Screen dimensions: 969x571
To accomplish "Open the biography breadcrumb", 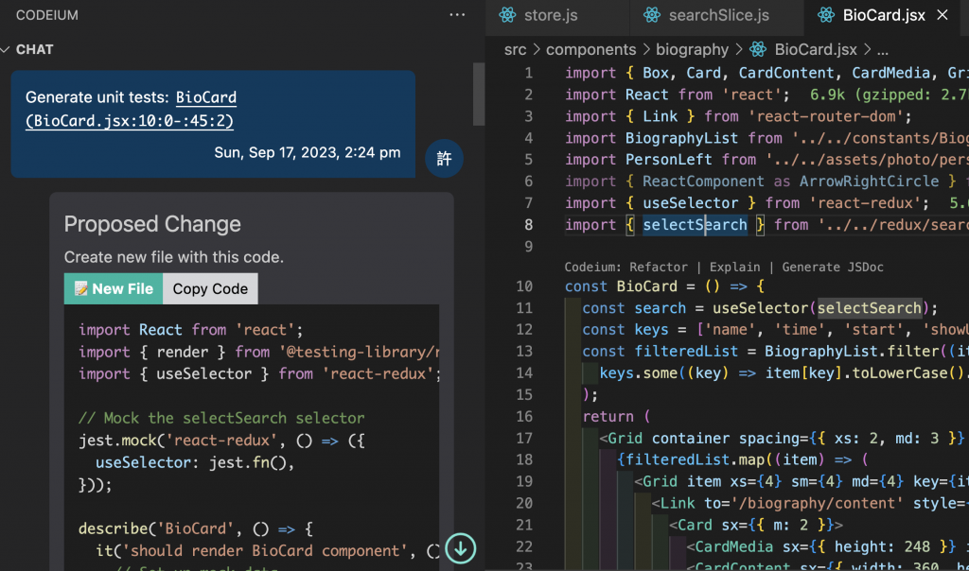I will pyautogui.click(x=692, y=49).
